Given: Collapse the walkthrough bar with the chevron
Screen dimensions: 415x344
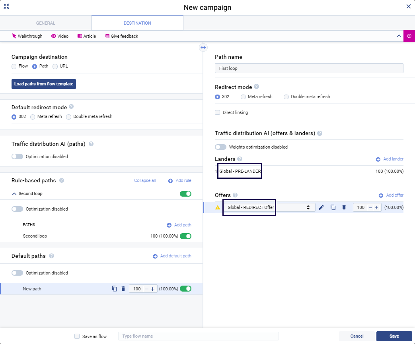Looking at the screenshot, I should pyautogui.click(x=399, y=36).
